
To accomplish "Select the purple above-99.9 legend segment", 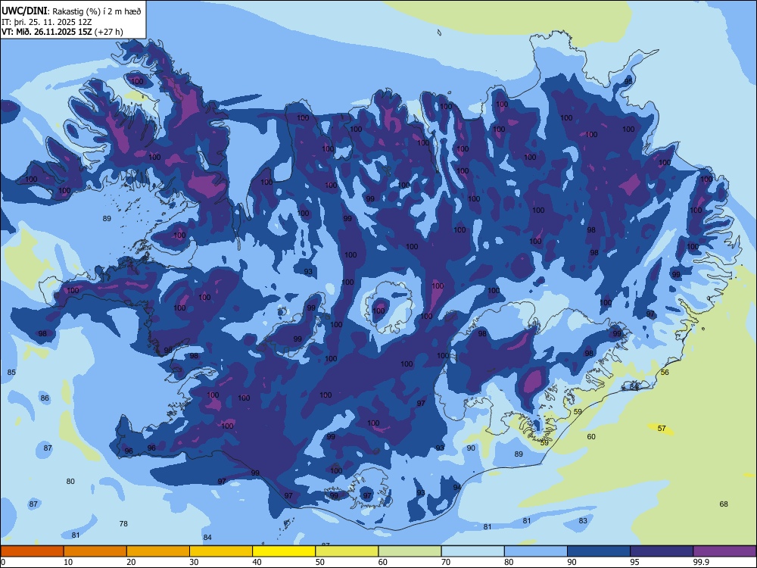I will 724,551.
